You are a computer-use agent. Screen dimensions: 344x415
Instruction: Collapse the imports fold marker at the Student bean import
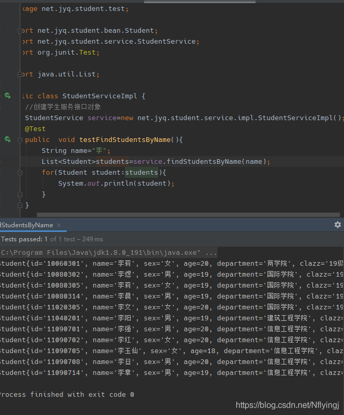[x=20, y=31]
